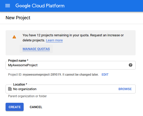143x116 pixels.
Task: Click the New Project page heading
Action: point(18,18)
